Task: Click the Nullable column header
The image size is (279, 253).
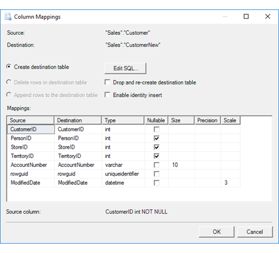Action: [156, 121]
